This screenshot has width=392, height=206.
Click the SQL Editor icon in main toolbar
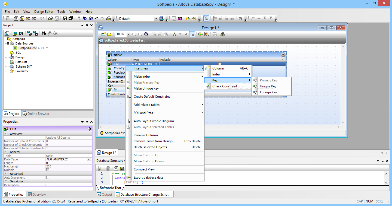click(16, 18)
